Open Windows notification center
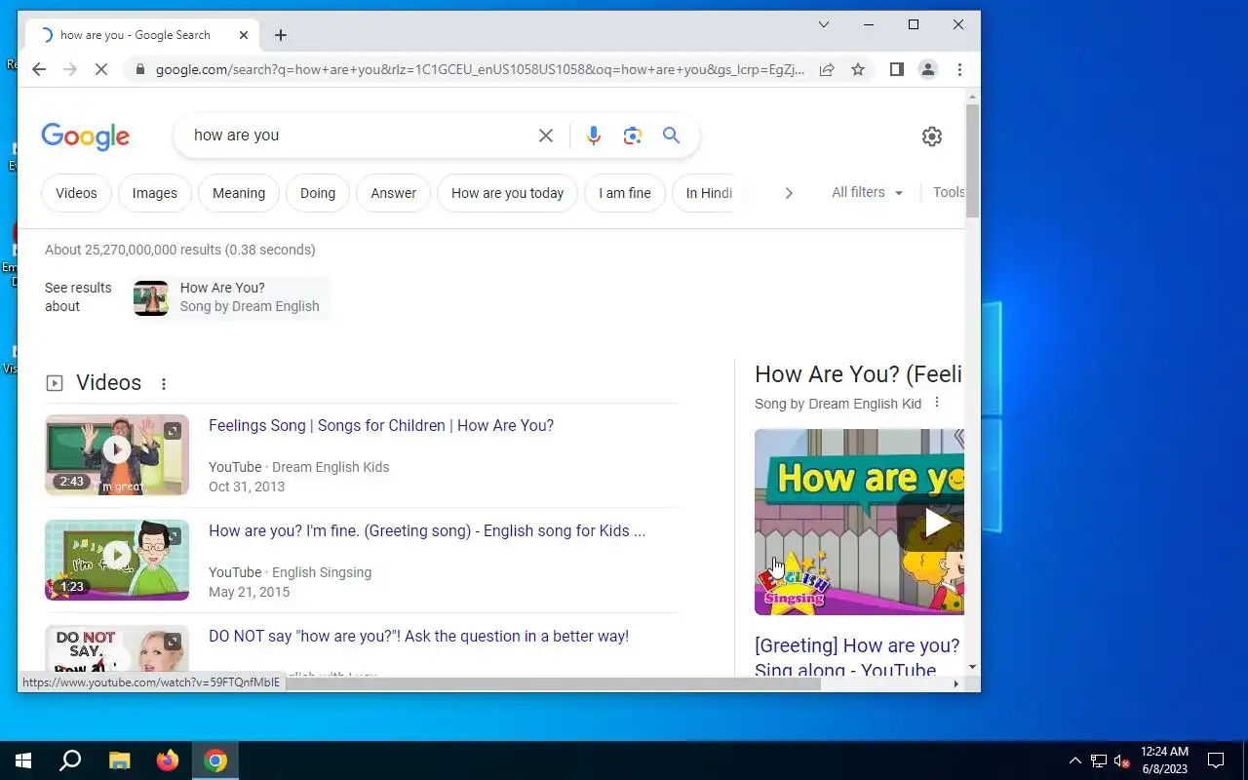The height and width of the screenshot is (780, 1248). click(1216, 760)
